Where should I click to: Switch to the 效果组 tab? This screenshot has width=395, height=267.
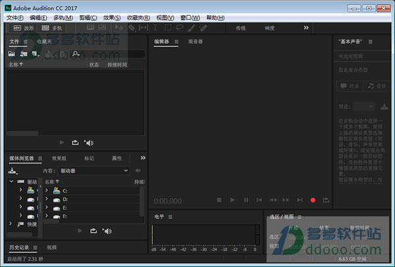click(x=59, y=158)
